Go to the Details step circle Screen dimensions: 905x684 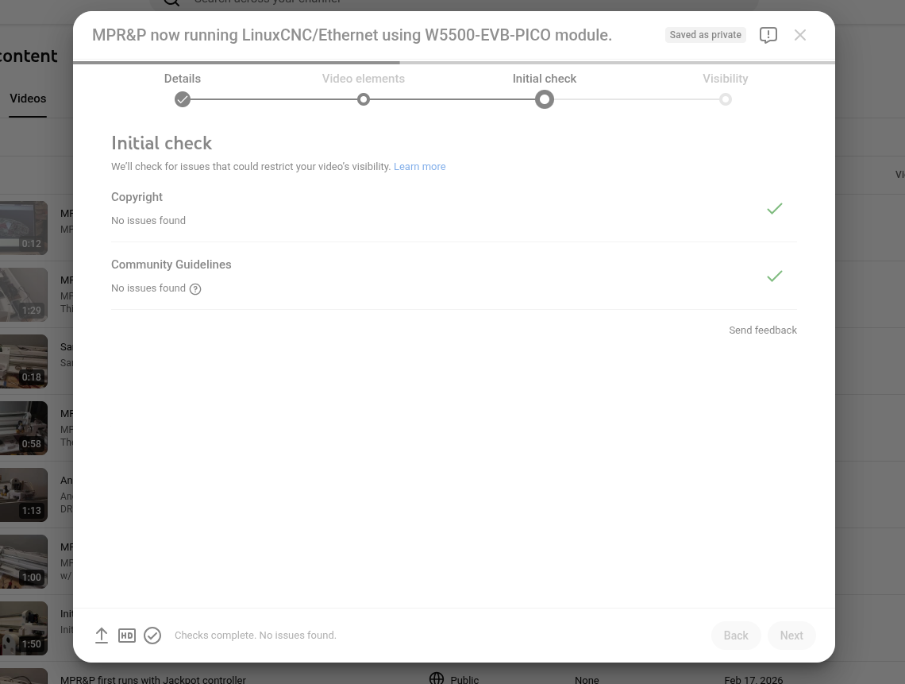point(183,99)
